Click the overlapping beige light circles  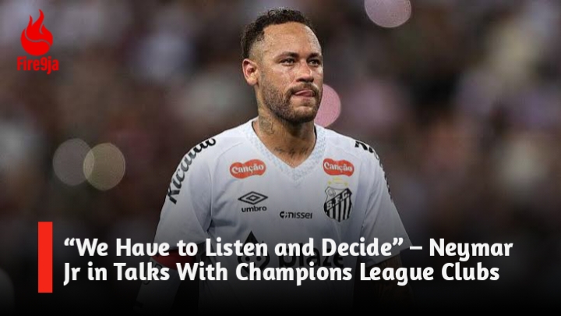pyautogui.click(x=89, y=165)
